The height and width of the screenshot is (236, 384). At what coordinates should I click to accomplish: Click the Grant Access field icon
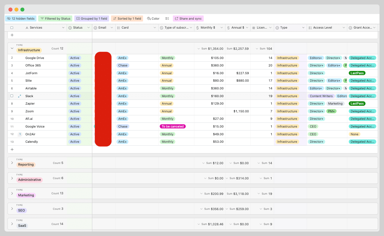(350, 28)
